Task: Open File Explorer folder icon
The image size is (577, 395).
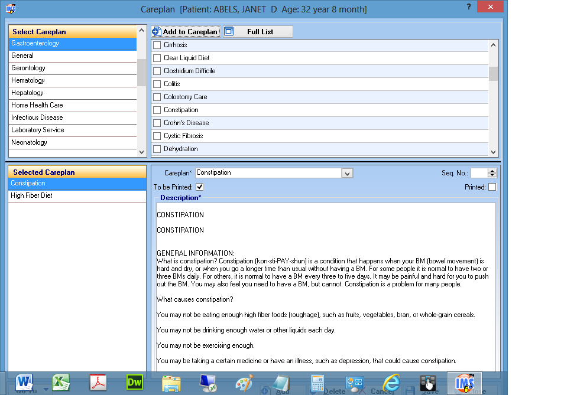Action: pos(171,383)
